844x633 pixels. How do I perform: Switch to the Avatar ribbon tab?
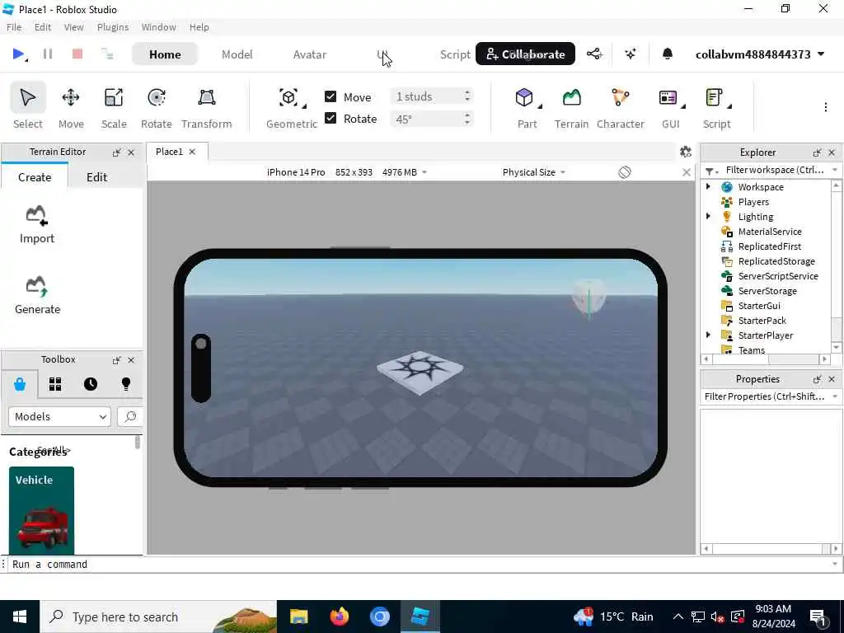coord(310,54)
